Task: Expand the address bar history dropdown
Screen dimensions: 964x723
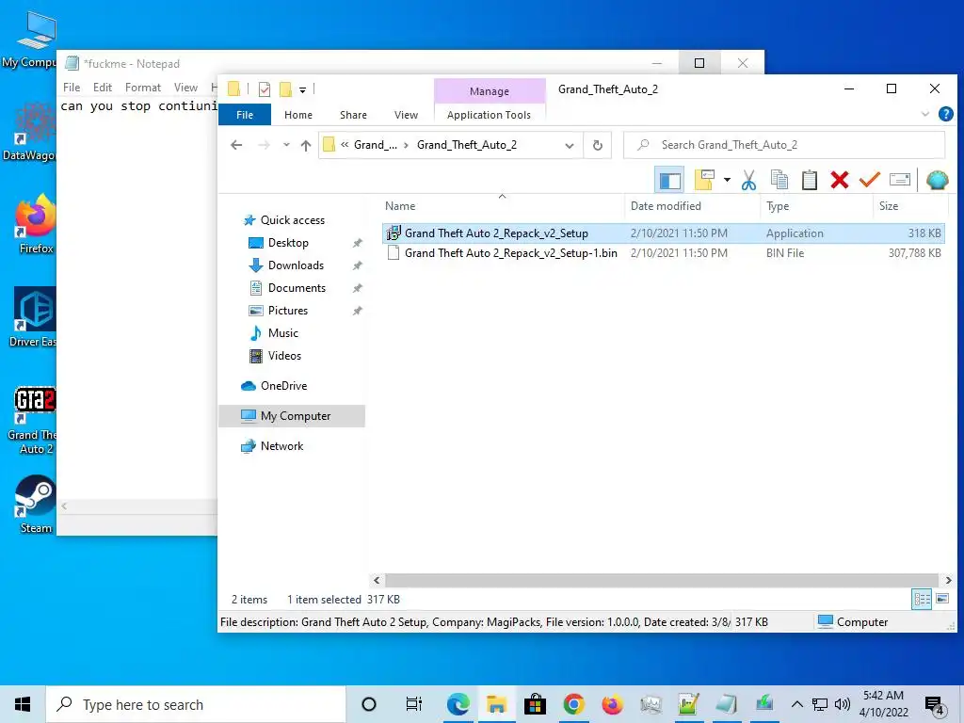Action: pyautogui.click(x=570, y=146)
